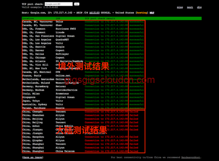Select the Prometeus ISP cell
219x161 pixels.
click(x=62, y=94)
